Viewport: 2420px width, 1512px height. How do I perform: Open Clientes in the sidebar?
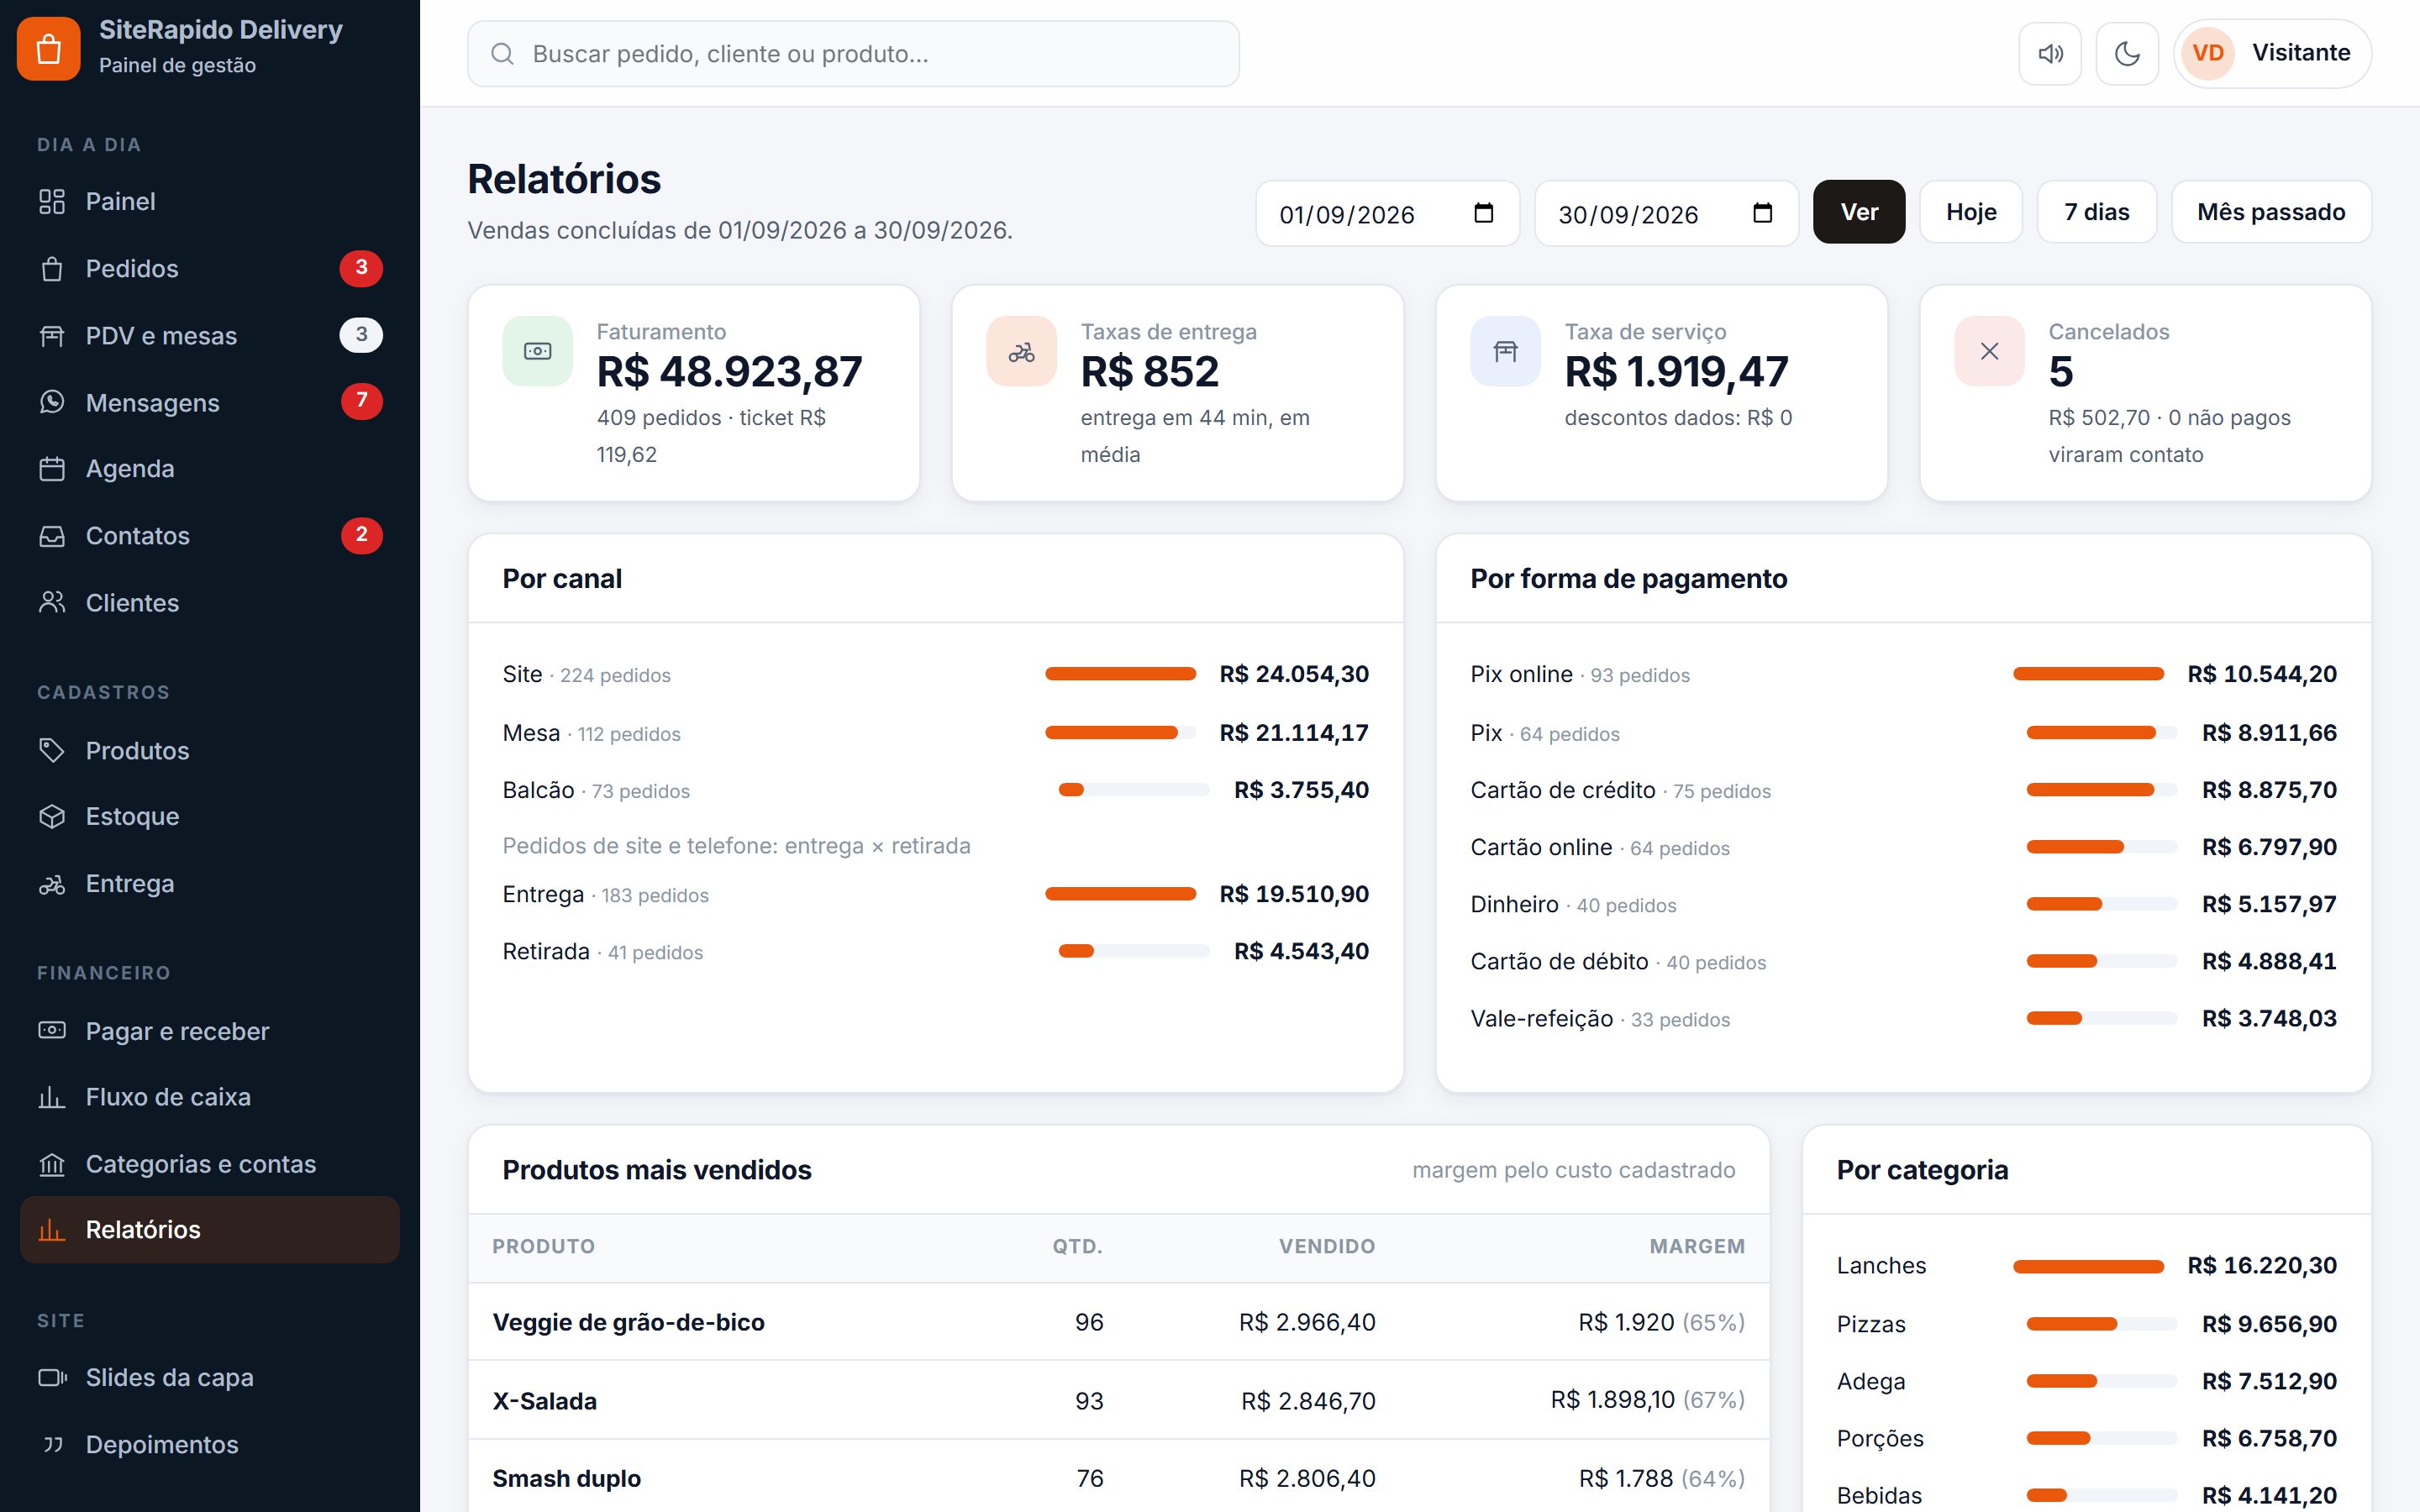(209, 602)
